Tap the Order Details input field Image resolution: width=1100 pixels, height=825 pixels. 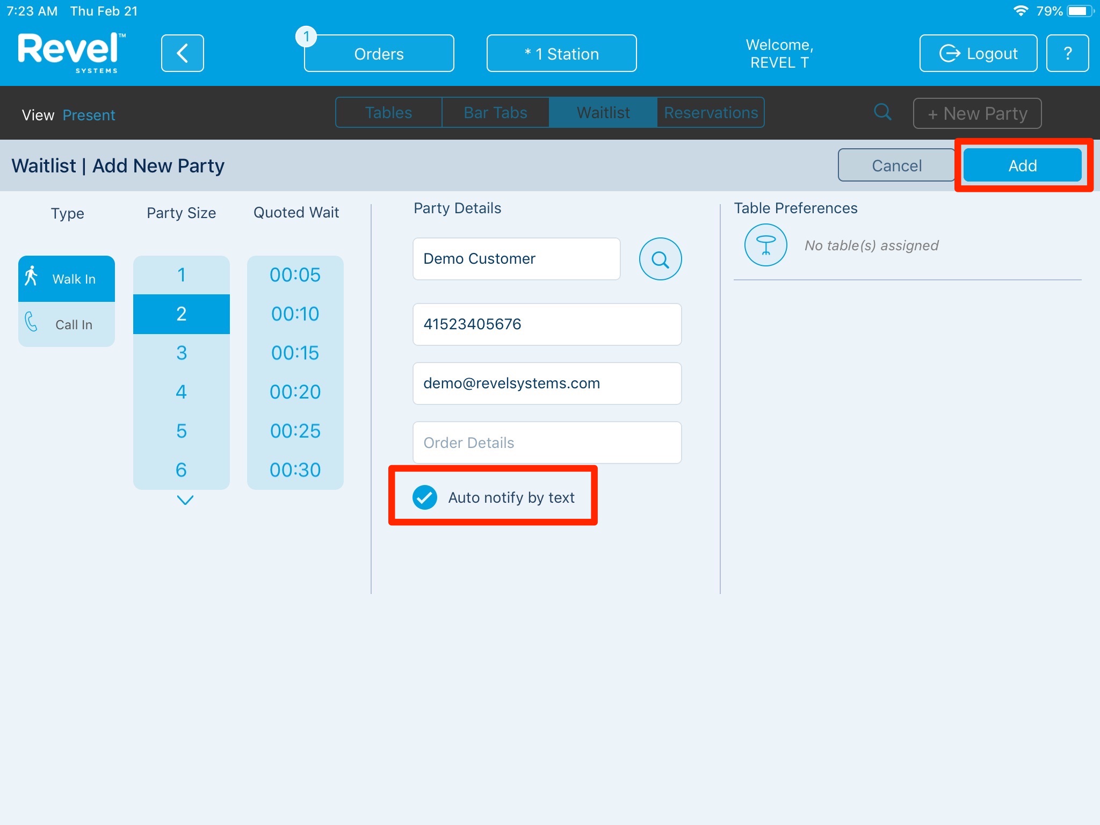pos(547,443)
